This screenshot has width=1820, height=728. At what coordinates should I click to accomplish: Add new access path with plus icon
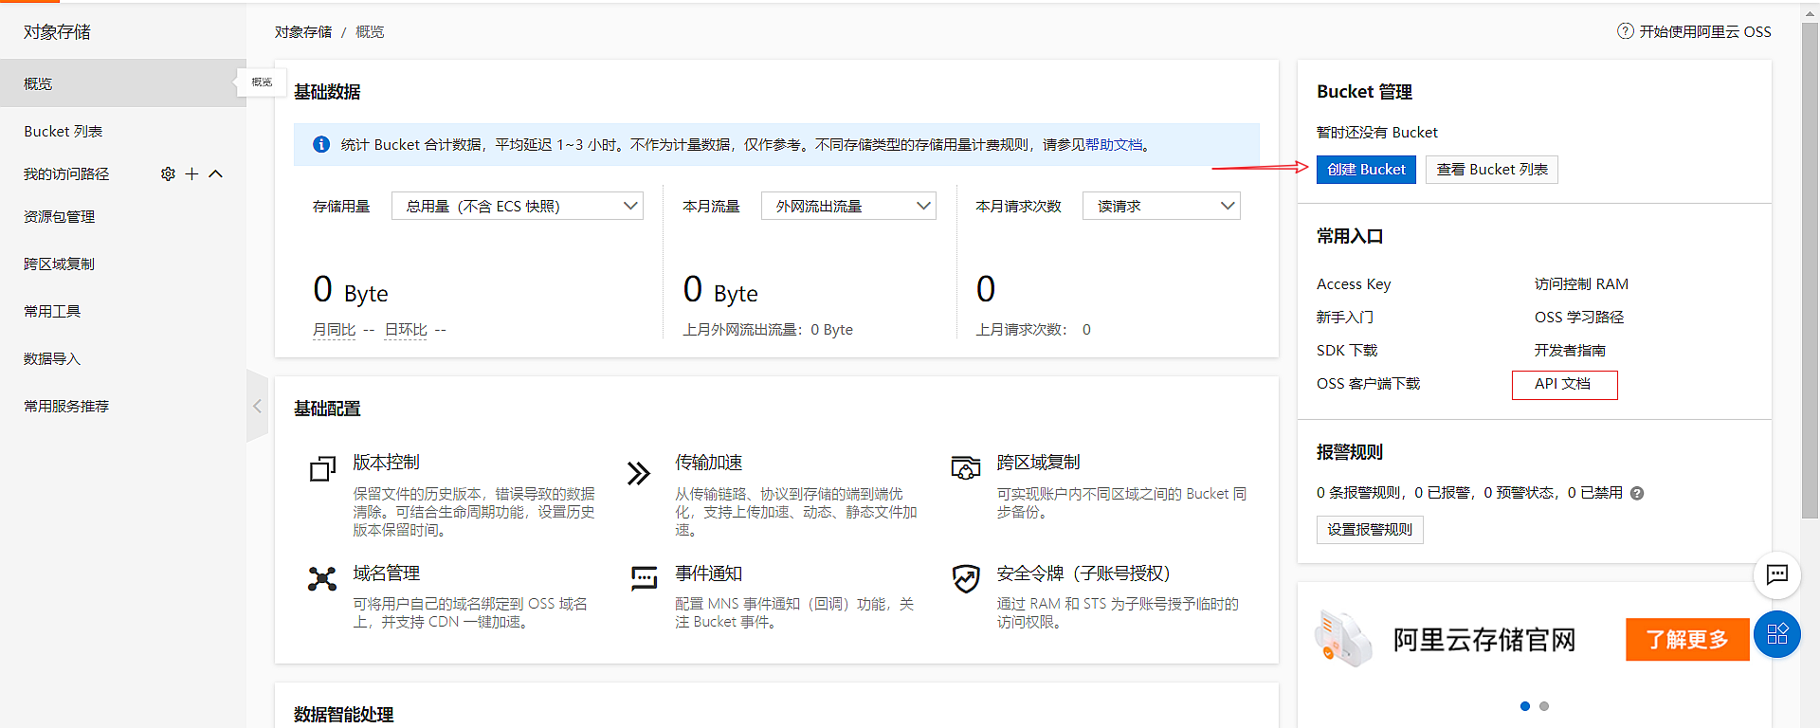[191, 174]
